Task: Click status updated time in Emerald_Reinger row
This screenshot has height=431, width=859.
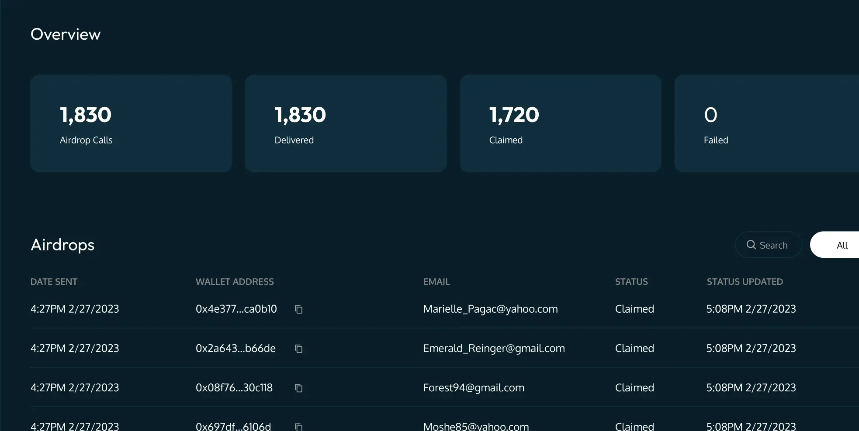Action: (751, 348)
